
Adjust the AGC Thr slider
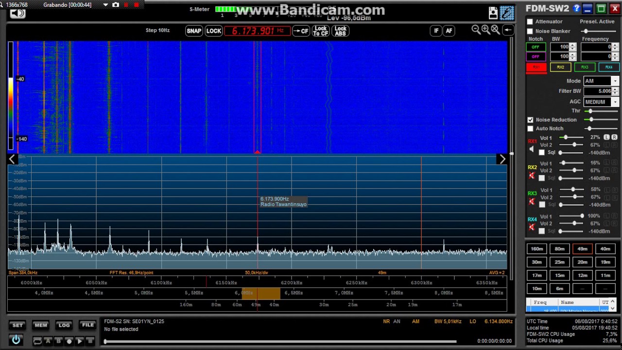[601, 111]
